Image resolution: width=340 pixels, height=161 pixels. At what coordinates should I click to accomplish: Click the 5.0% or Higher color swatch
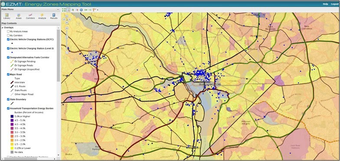click(12, 116)
